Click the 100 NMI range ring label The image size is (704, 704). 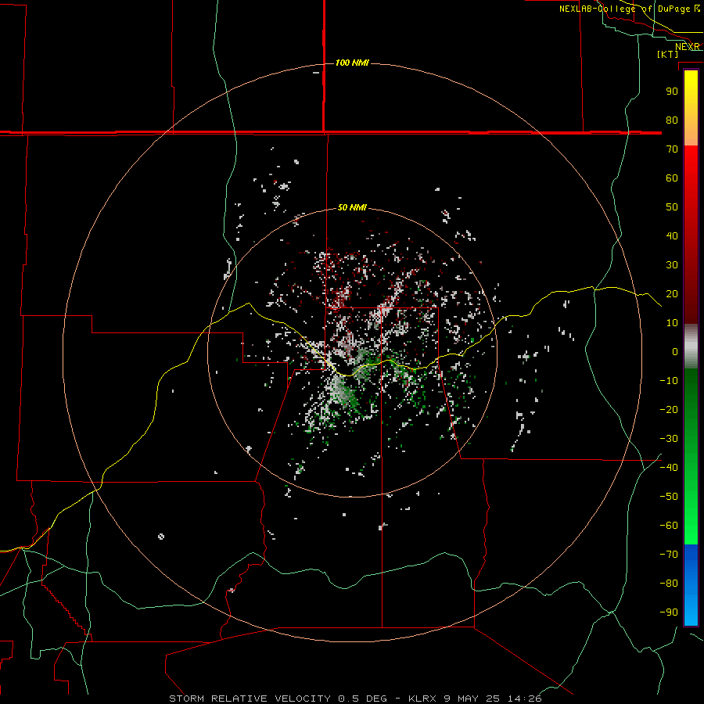pos(352,63)
